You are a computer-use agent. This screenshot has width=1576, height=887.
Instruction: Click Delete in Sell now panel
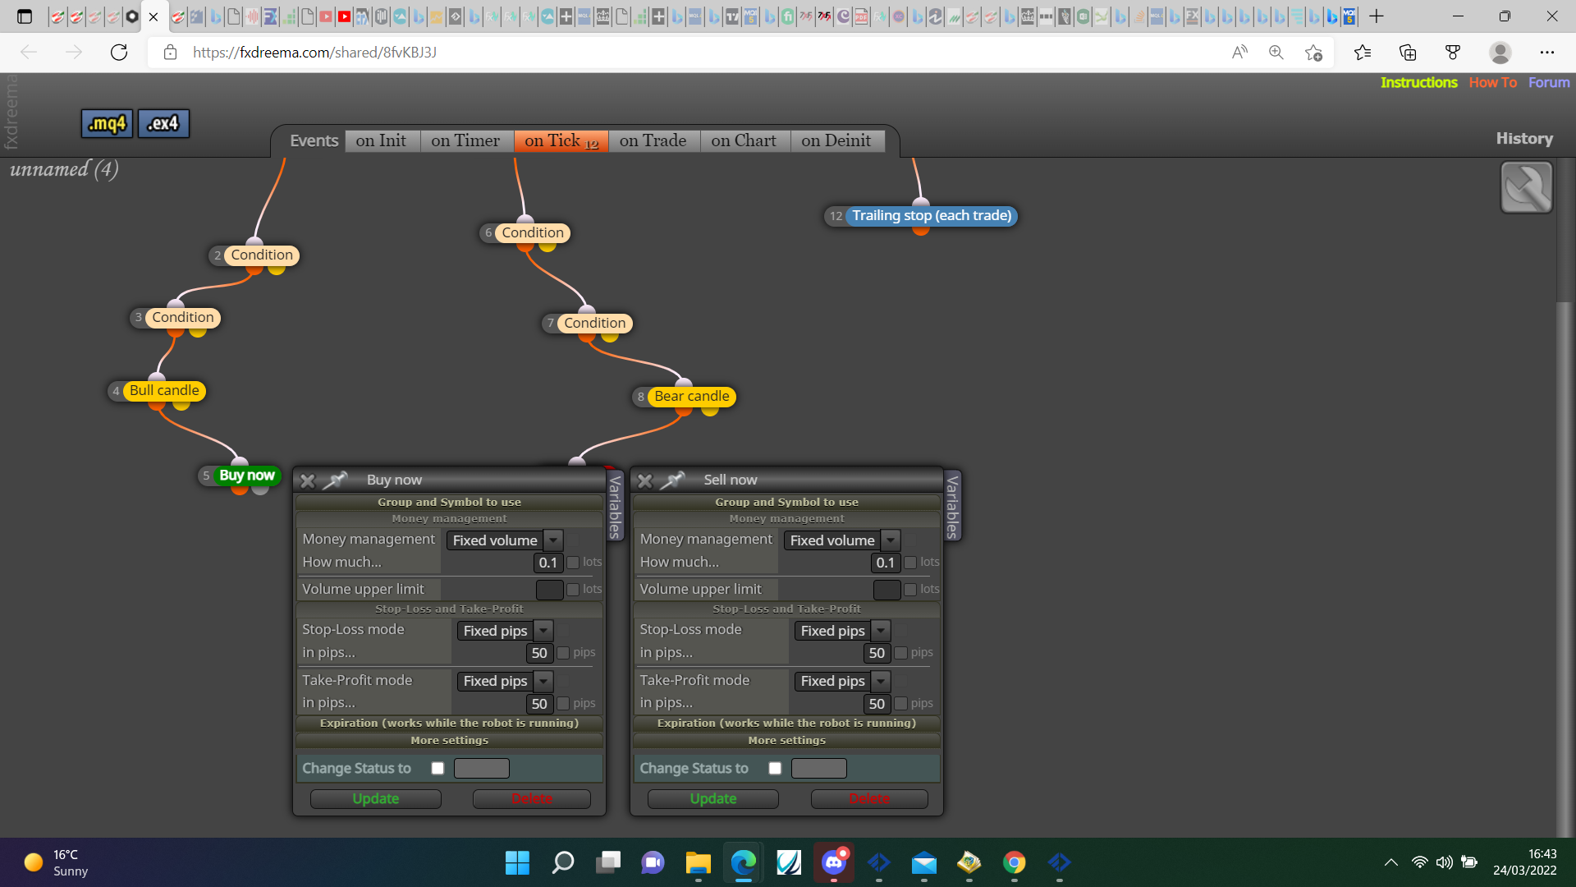click(869, 799)
